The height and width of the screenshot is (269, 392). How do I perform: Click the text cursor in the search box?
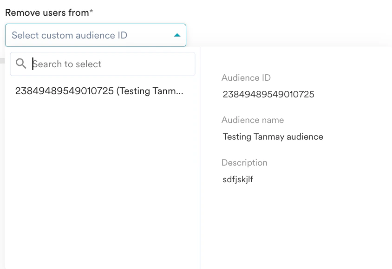pyautogui.click(x=33, y=64)
